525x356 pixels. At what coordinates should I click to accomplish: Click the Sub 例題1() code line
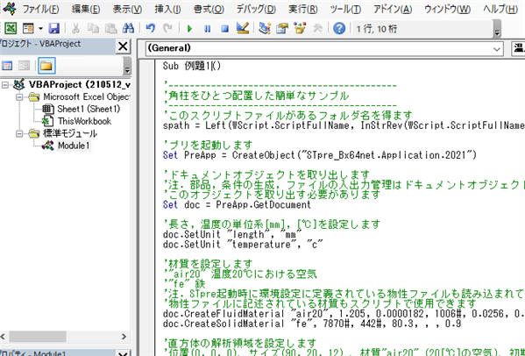pyautogui.click(x=192, y=66)
